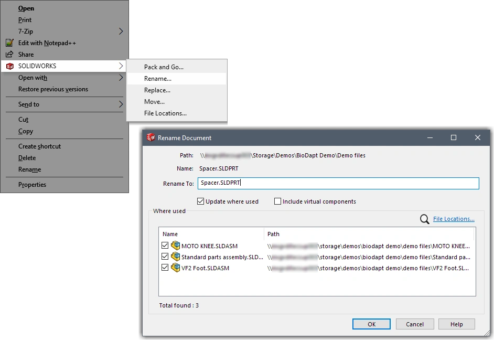The height and width of the screenshot is (340, 494).
Task: Click the path cell for MOTO KNEE row
Action: [369, 246]
